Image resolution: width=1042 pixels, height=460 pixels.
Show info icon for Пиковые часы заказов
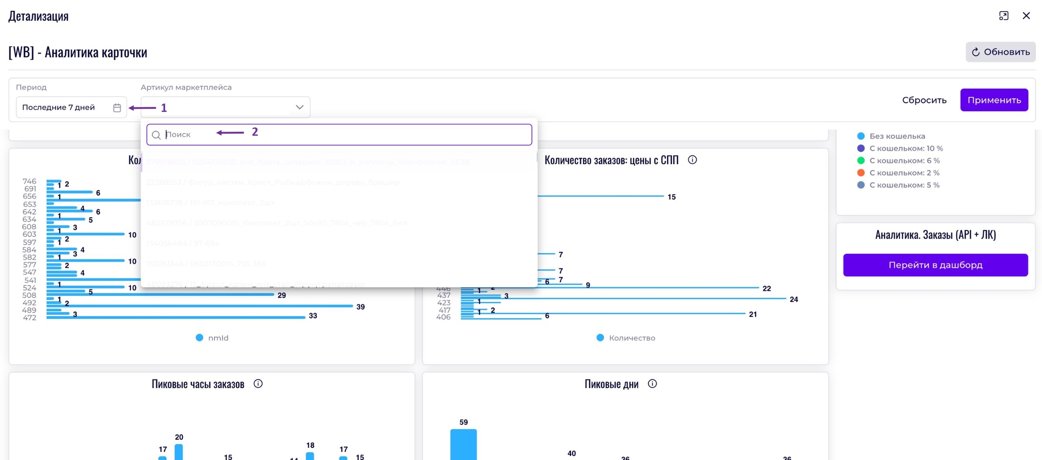[x=258, y=384]
